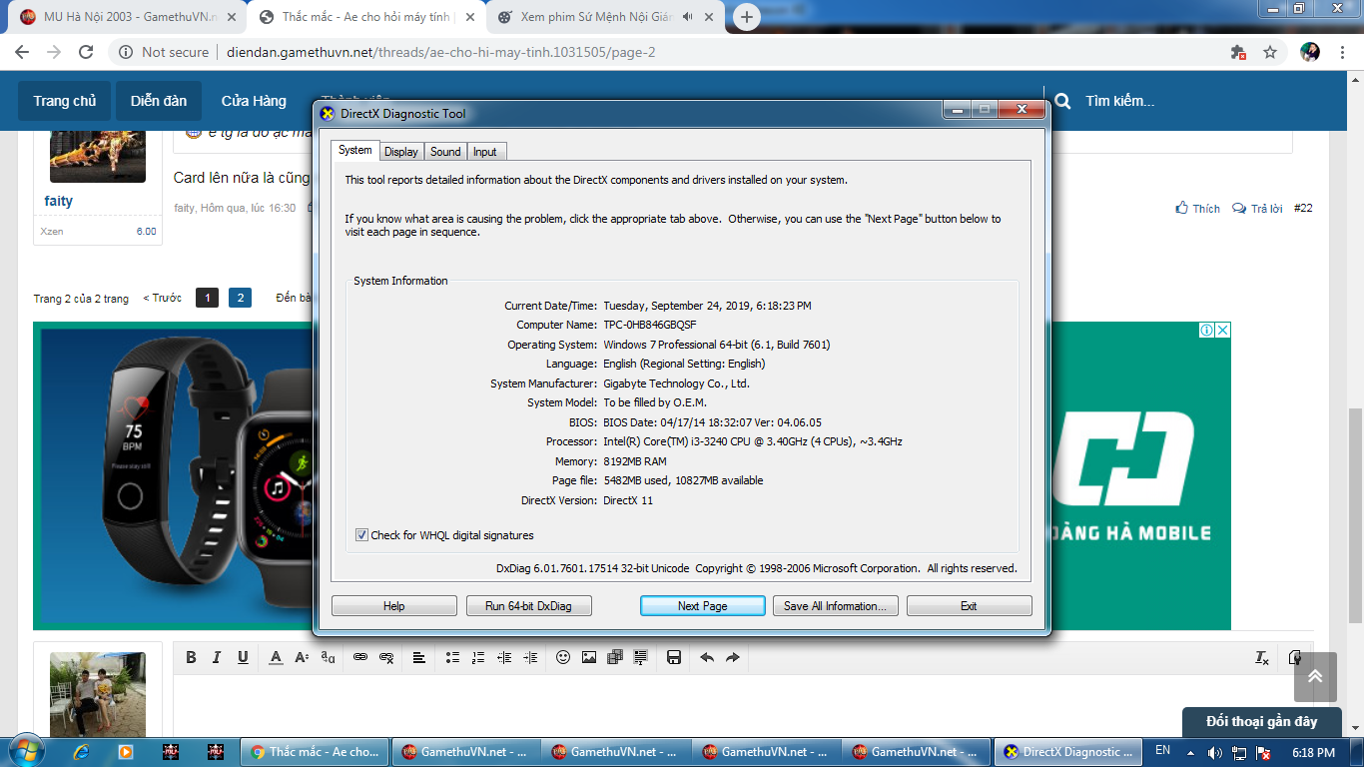
Task: Insert a link using the chain icon
Action: pos(360,657)
